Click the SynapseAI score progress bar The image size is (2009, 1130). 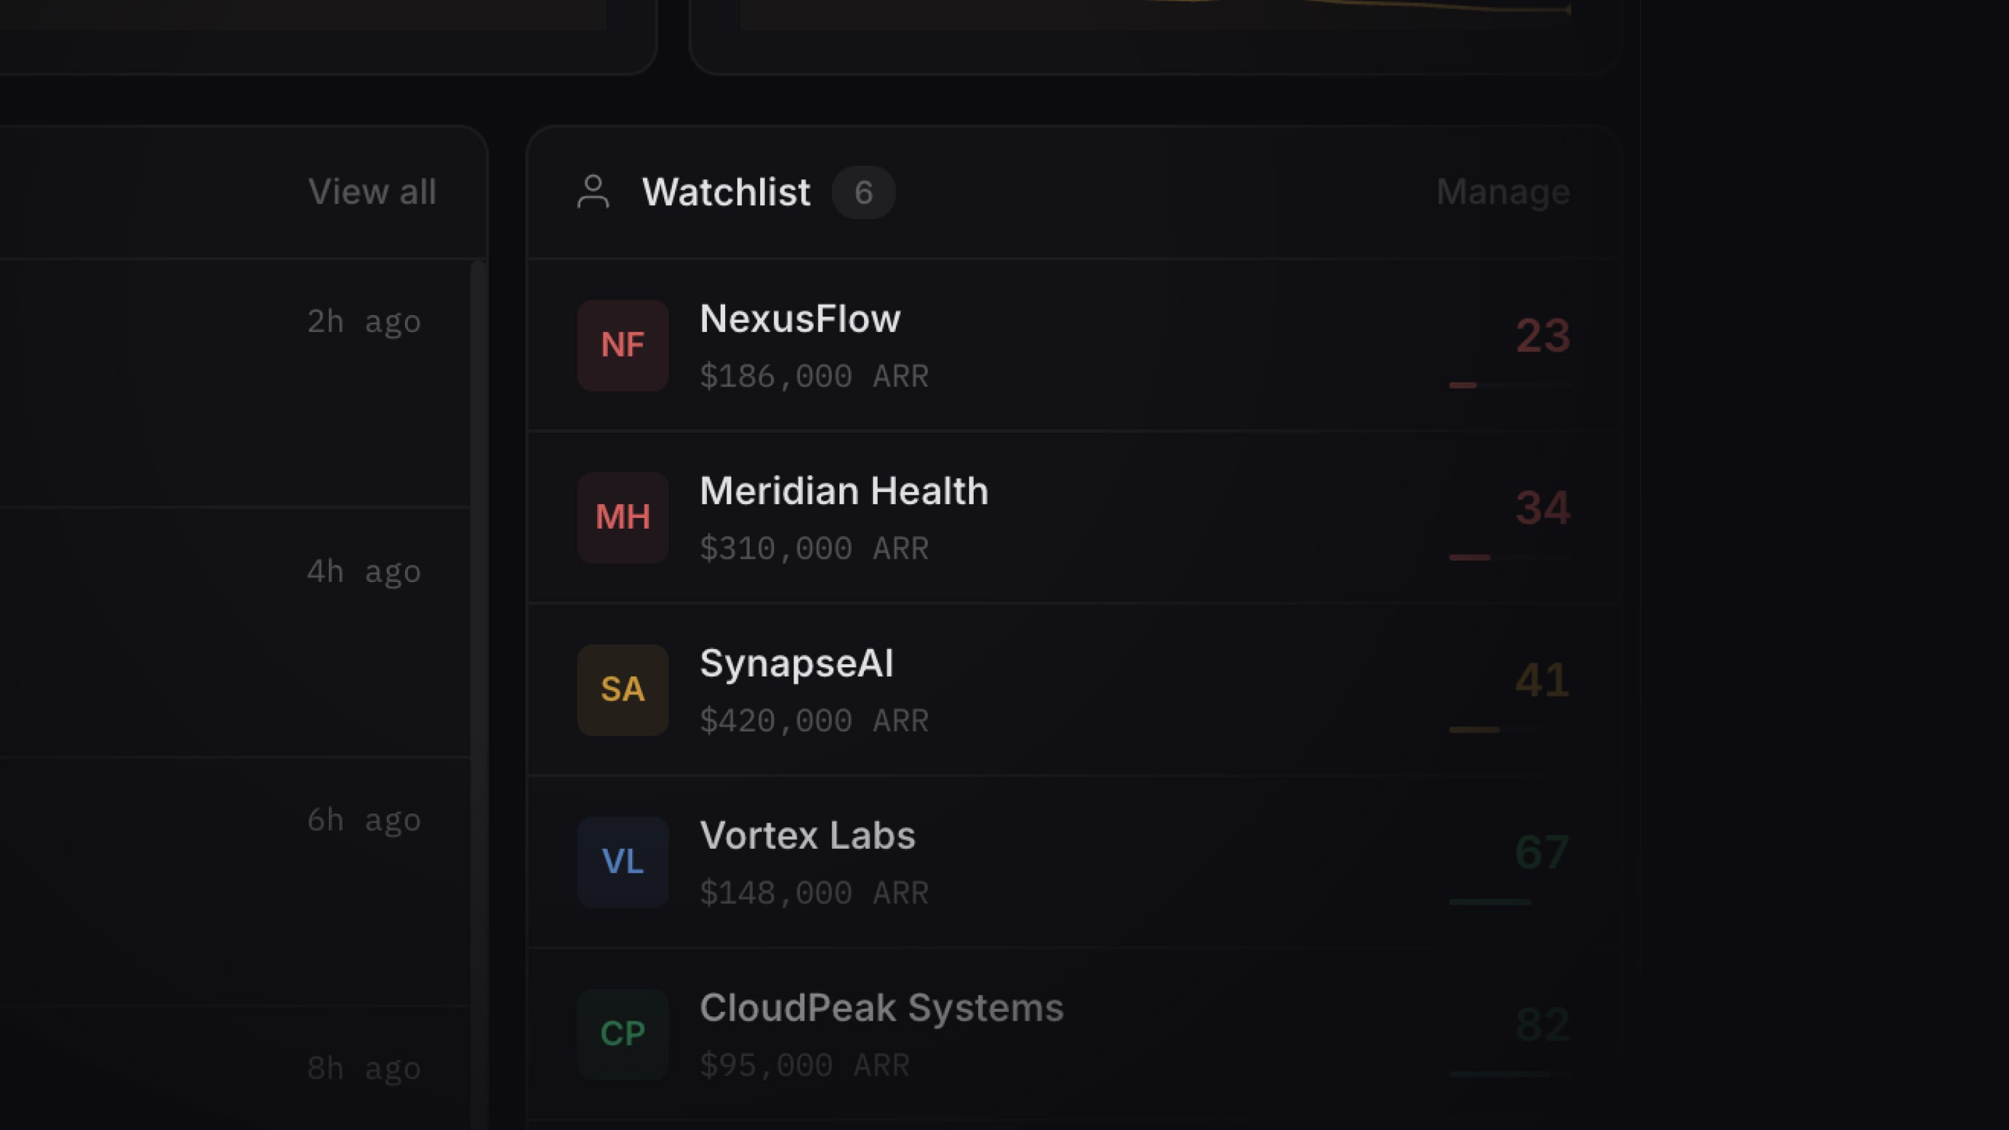click(1508, 730)
